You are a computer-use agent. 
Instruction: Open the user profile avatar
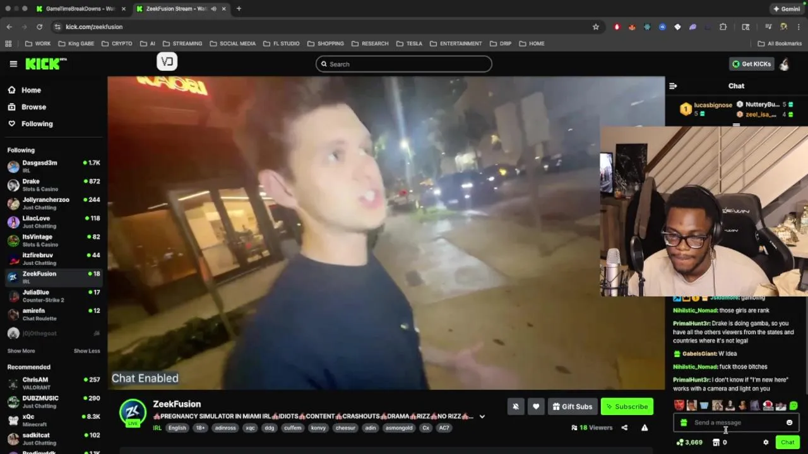[x=785, y=64]
